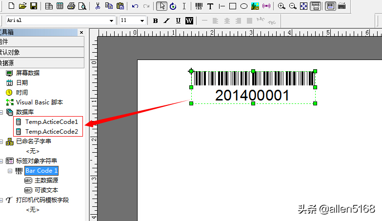Zoom out of the label

click(293, 6)
